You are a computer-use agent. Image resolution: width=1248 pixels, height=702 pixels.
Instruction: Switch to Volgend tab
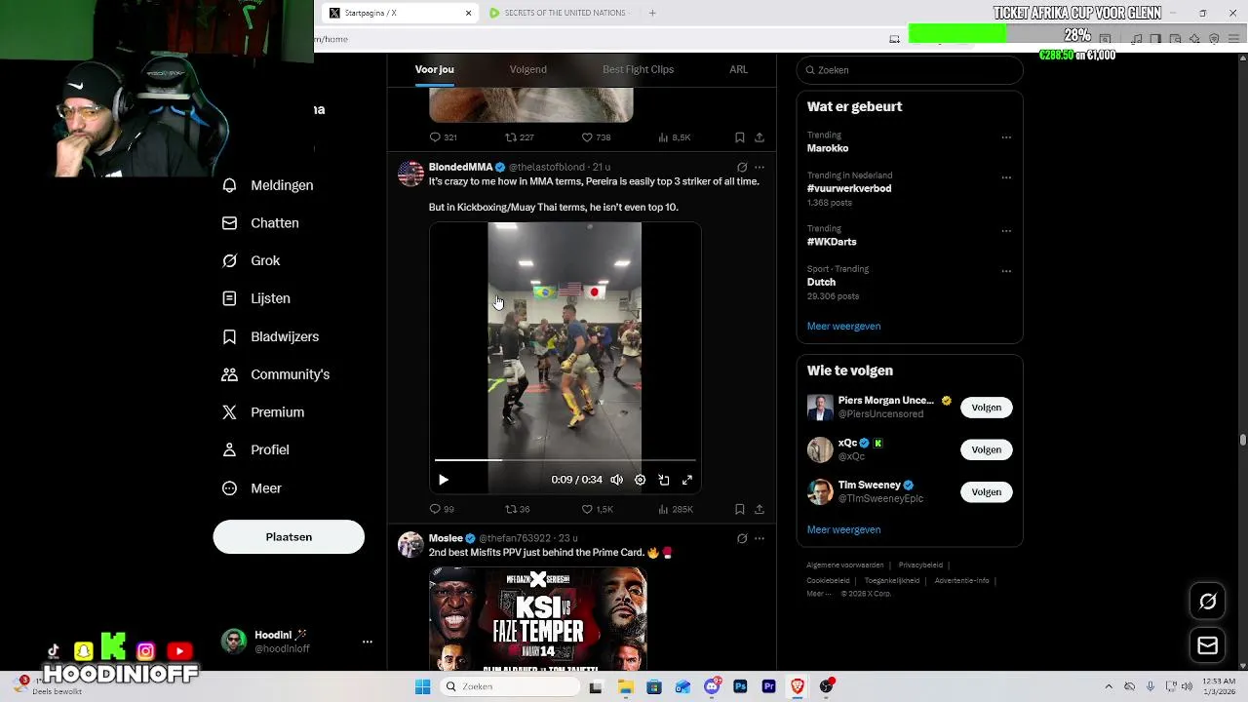528,69
